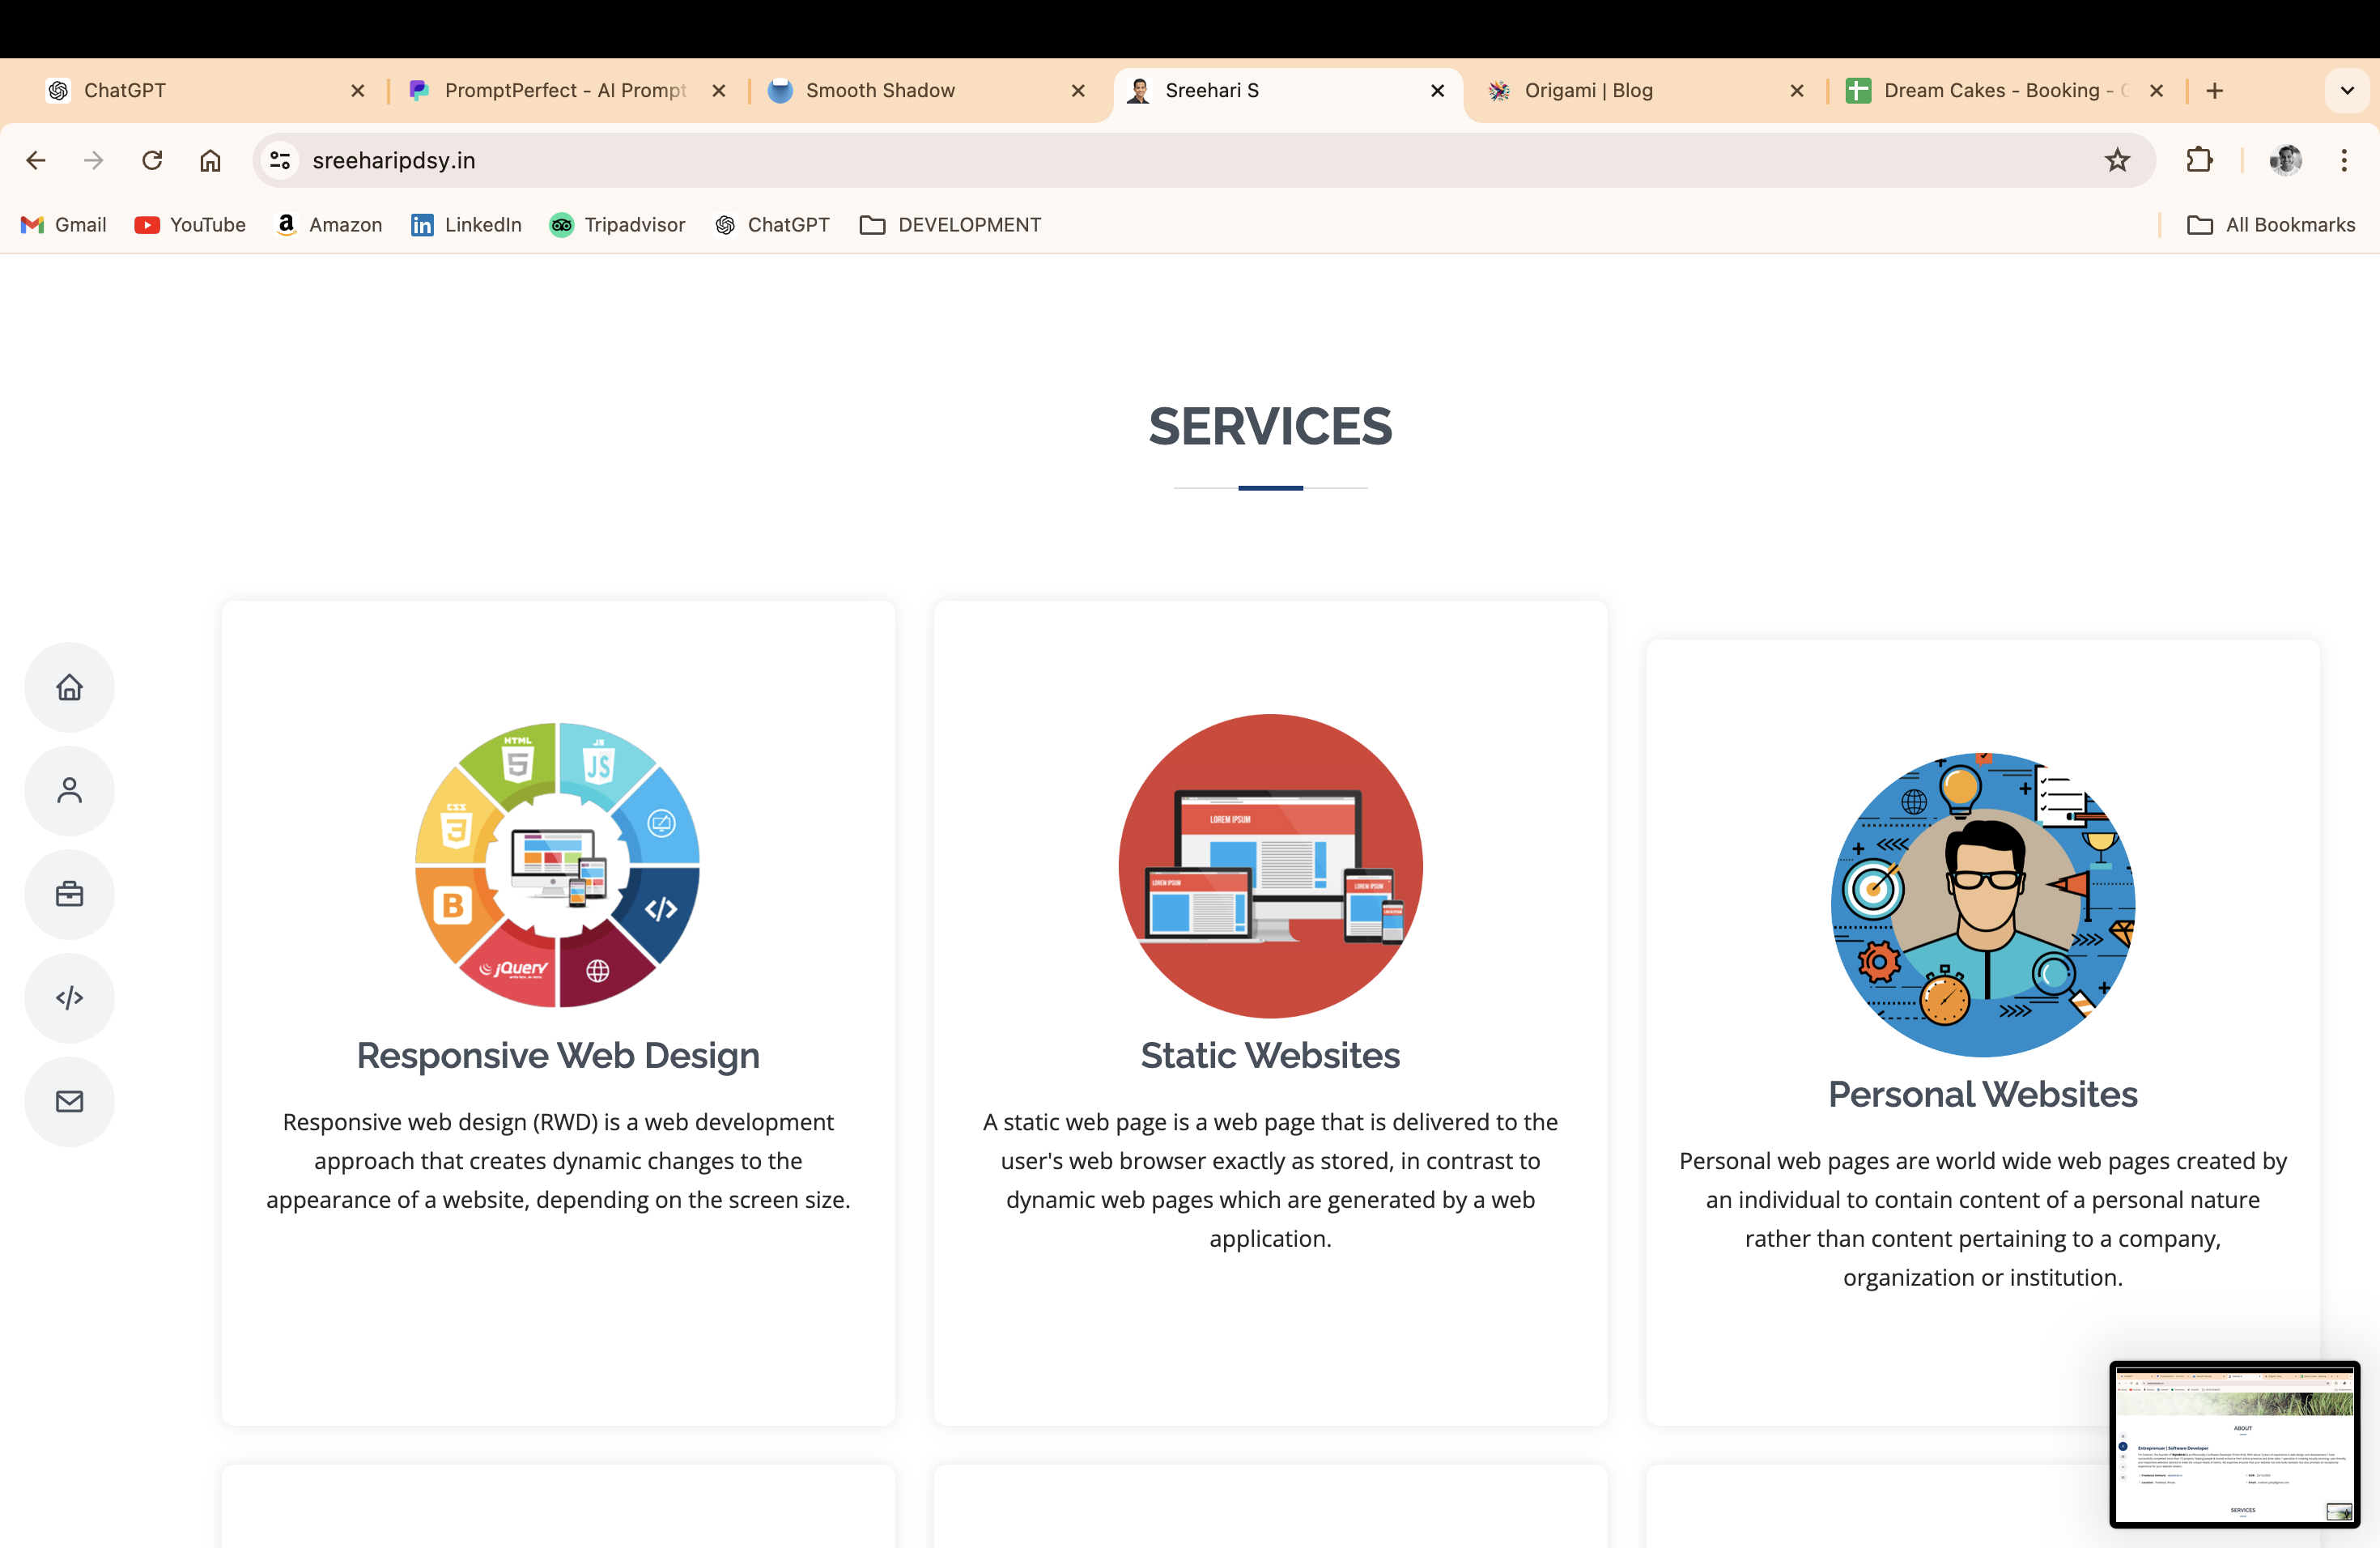Click the screenshot preview thumbnail
This screenshot has height=1548, width=2380.
pos(2234,1443)
